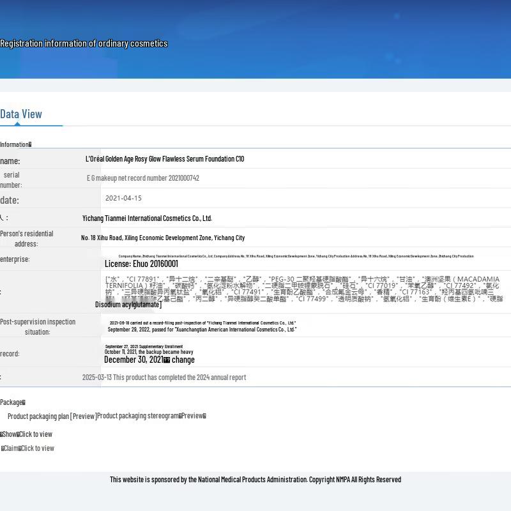Click the Post-supervision inspection situation label

38,326
